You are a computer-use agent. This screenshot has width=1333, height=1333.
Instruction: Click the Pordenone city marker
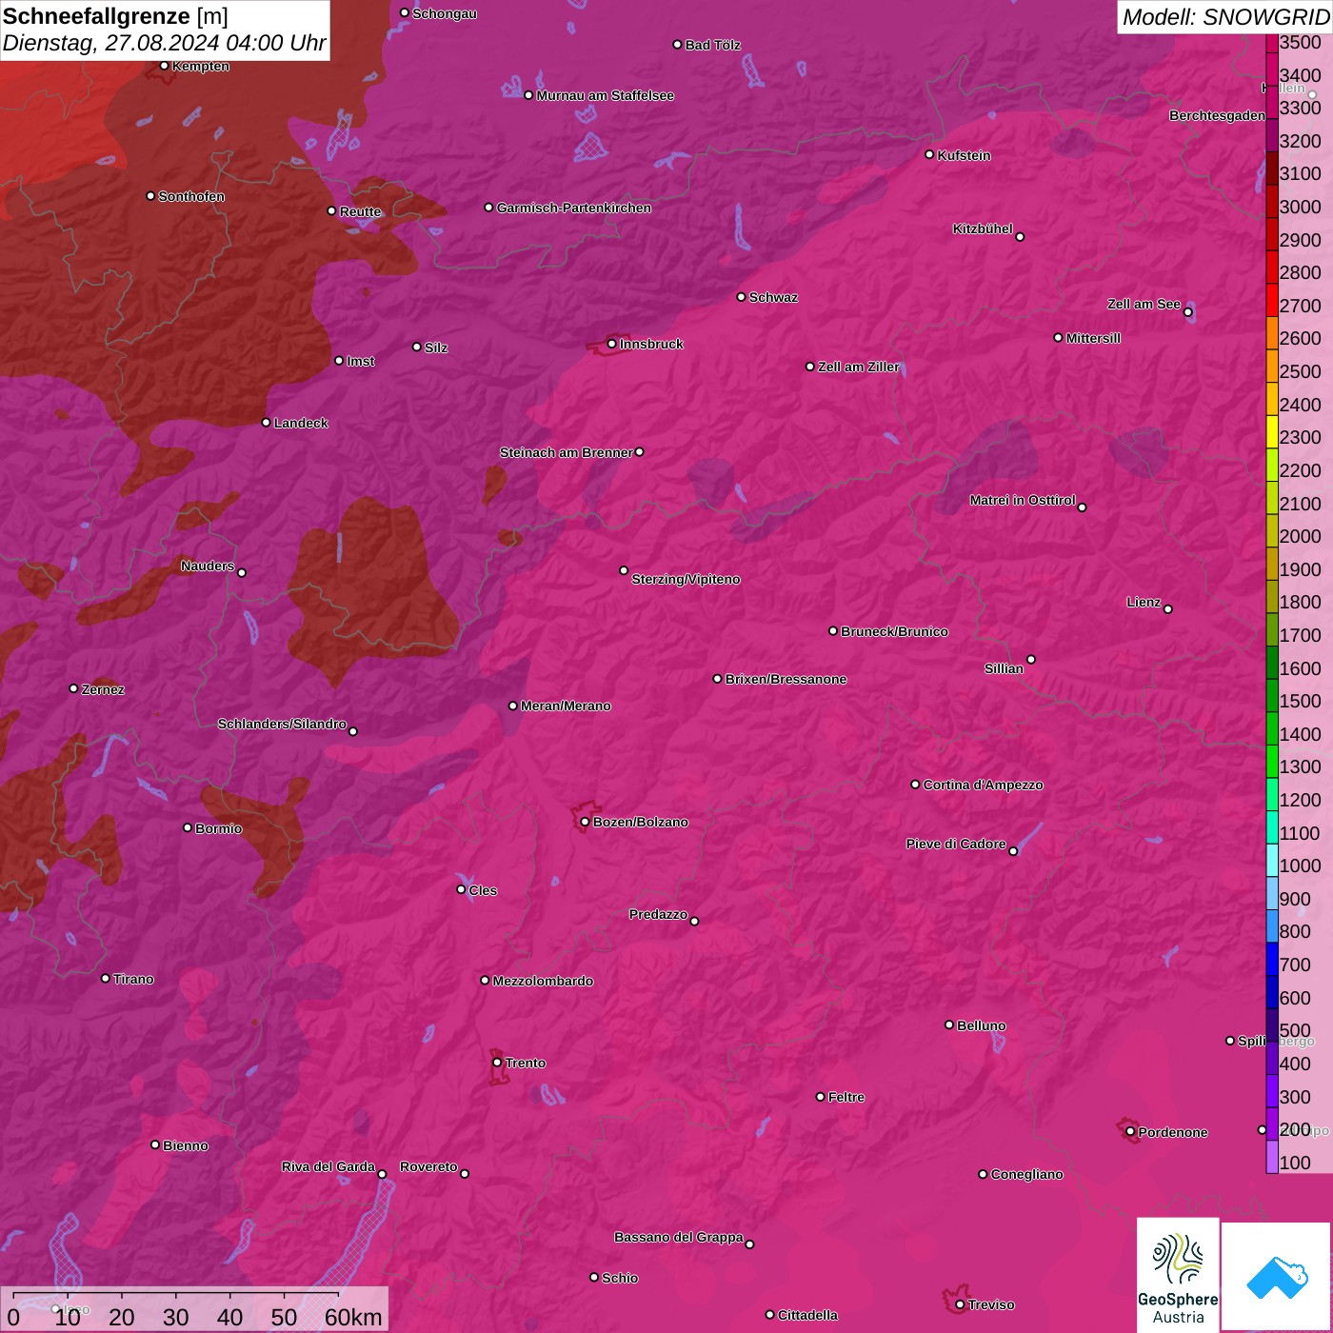[x=1130, y=1132]
